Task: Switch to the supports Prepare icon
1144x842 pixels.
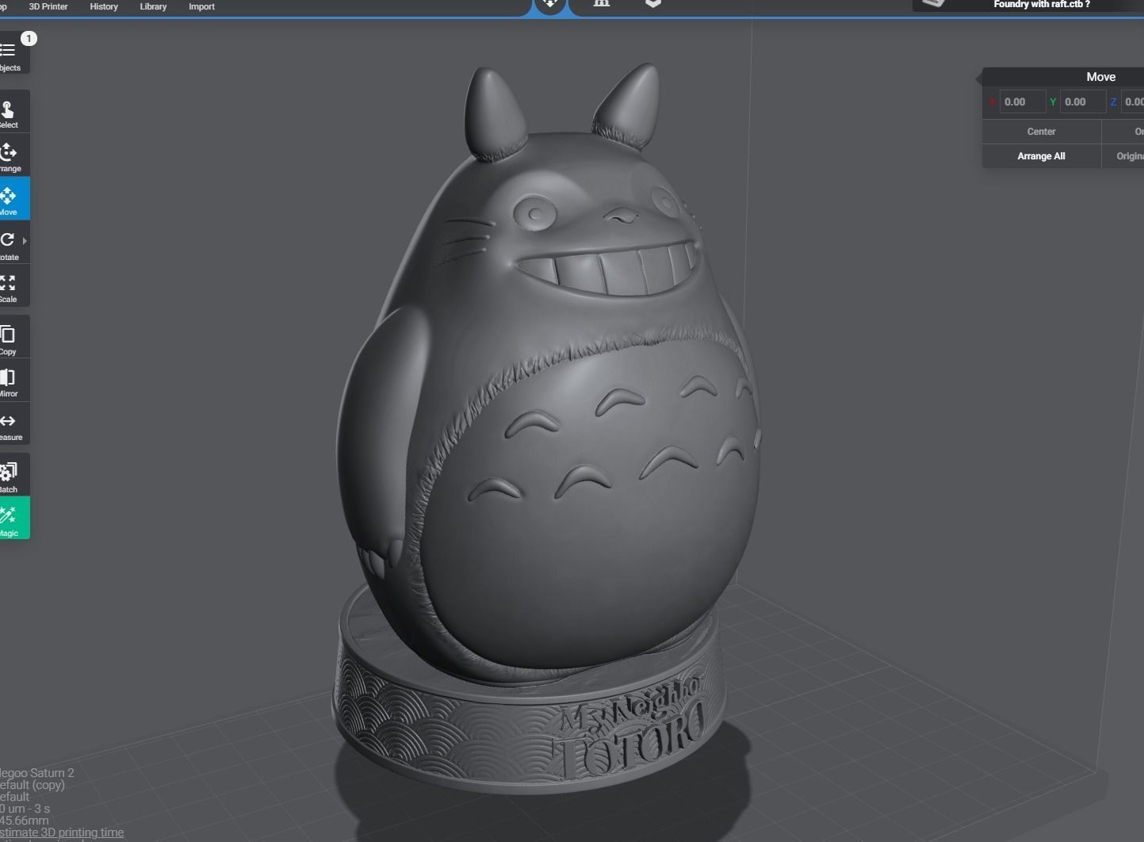Action: 602,4
